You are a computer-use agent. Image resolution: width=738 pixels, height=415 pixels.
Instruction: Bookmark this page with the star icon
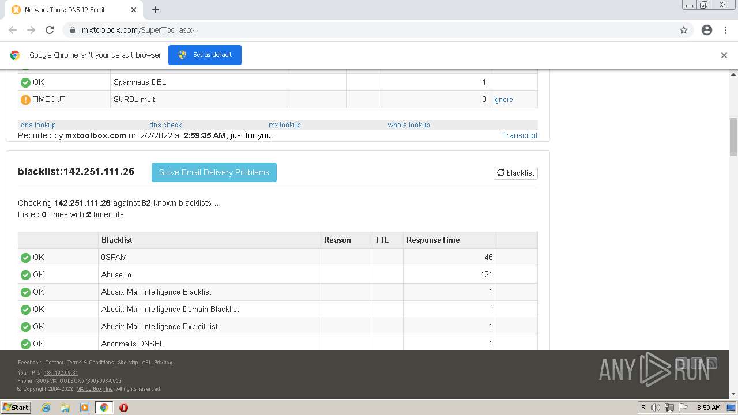[684, 30]
